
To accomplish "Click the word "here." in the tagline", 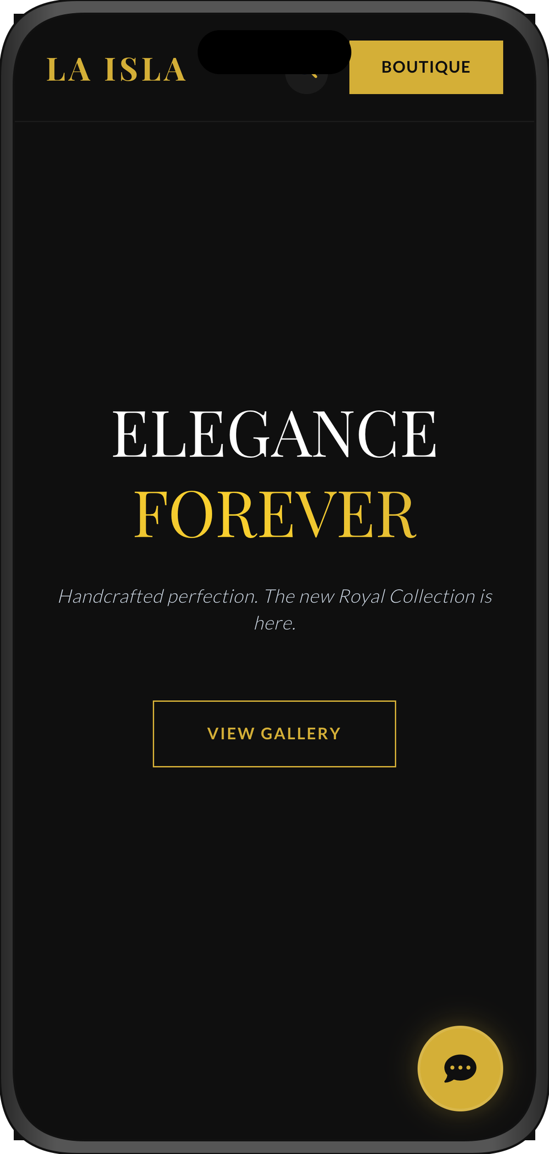I will point(275,623).
